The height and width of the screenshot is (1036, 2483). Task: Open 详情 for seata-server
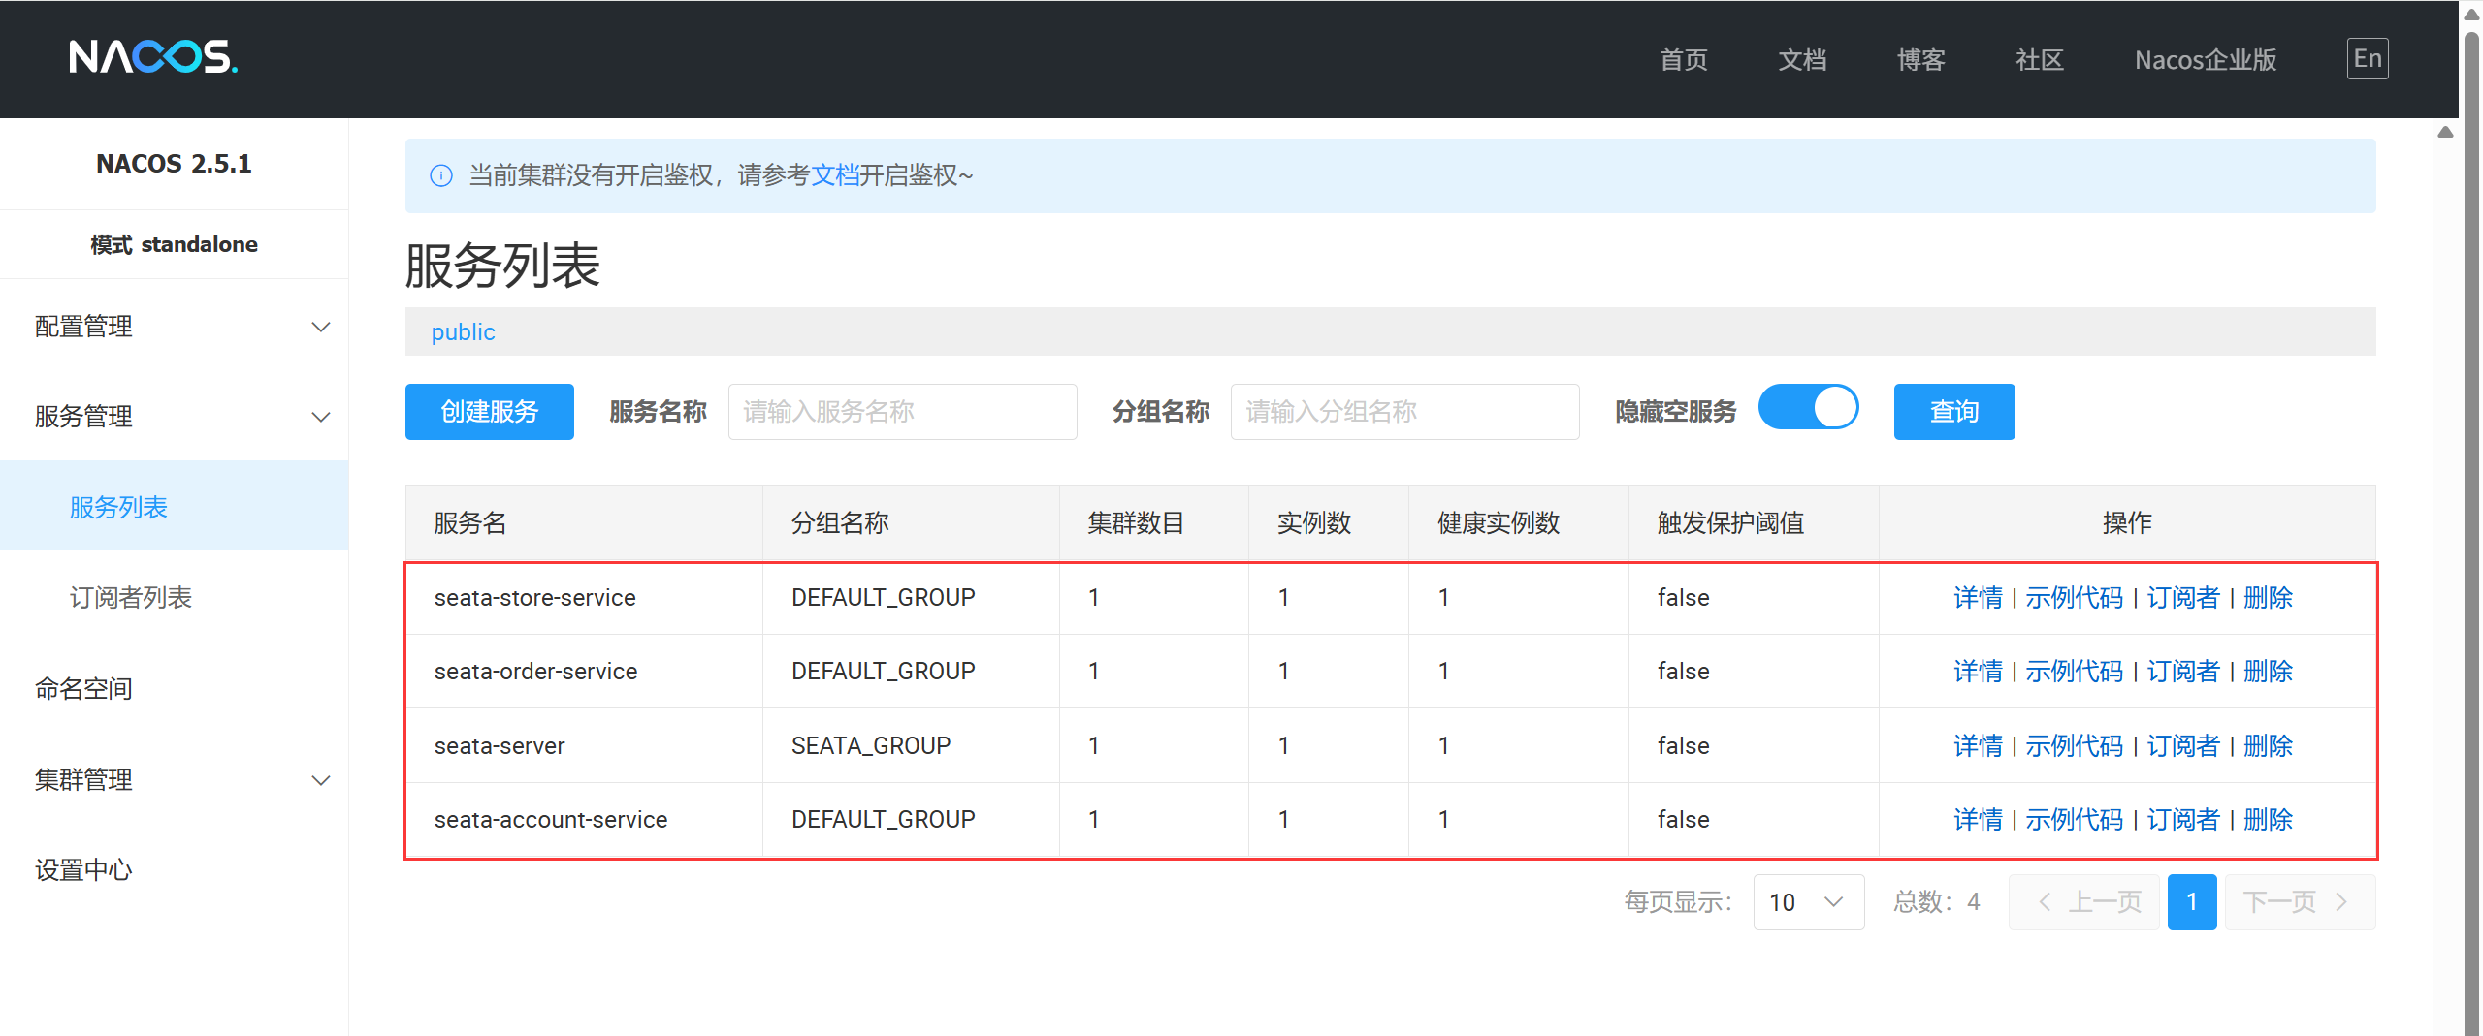(1978, 746)
